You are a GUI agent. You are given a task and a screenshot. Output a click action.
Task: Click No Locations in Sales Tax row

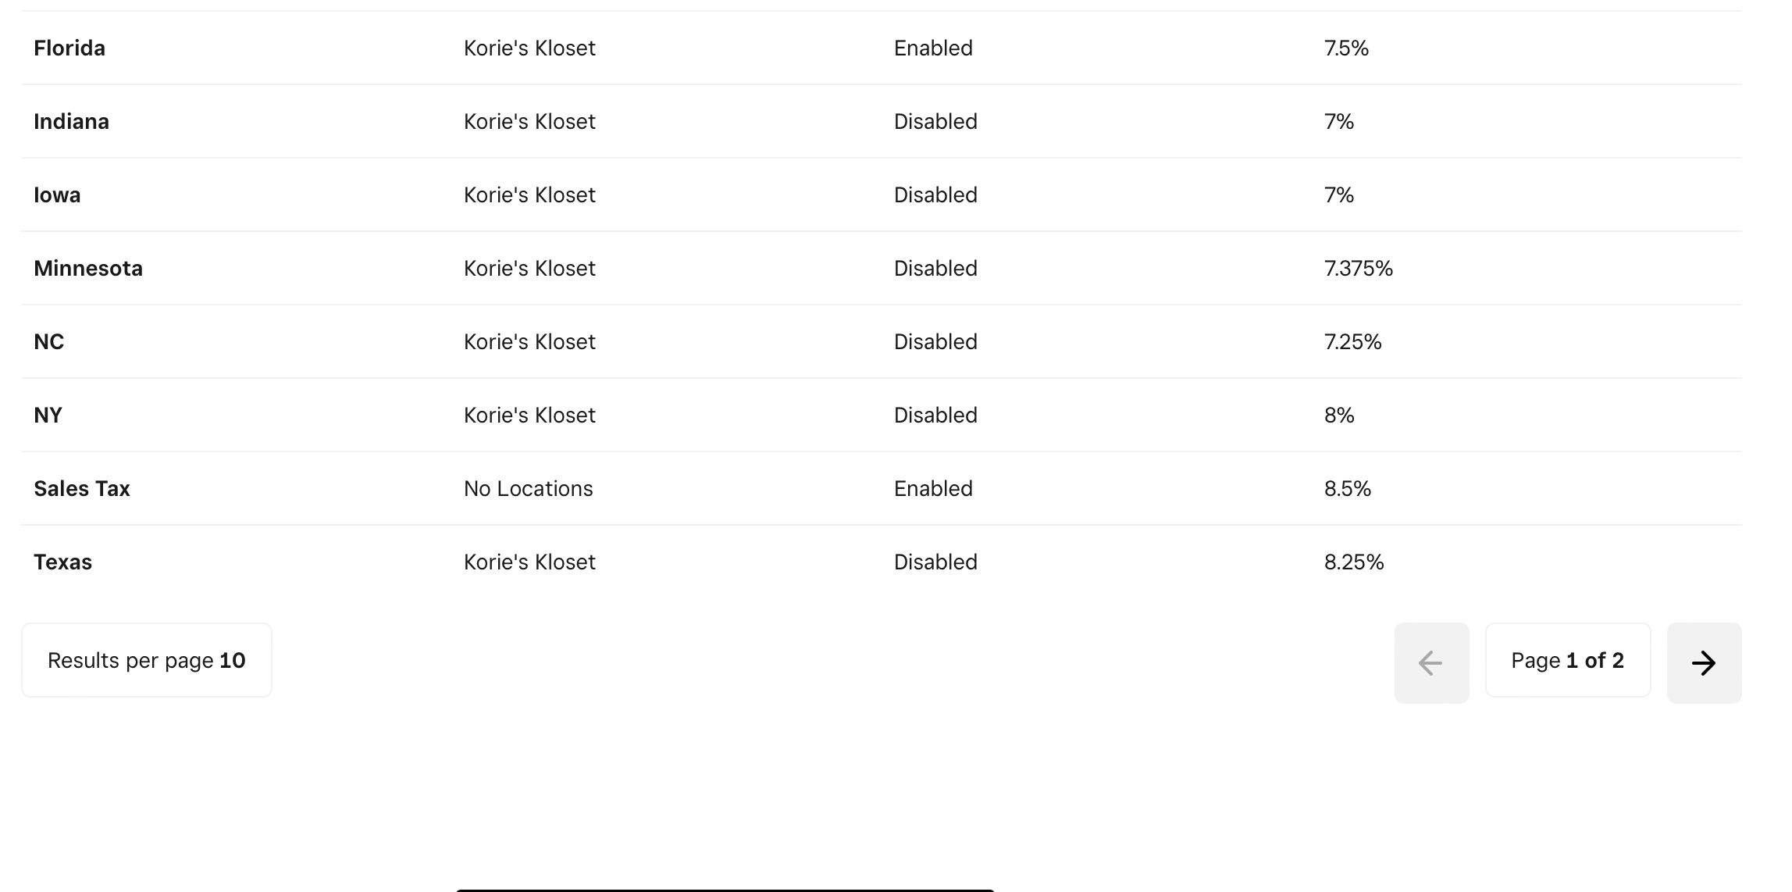tap(529, 489)
